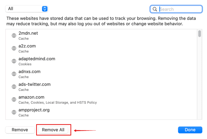Image resolution: width=207 pixels, height=139 pixels.
Task: Open the All filter dropdown
Action: (27, 9)
